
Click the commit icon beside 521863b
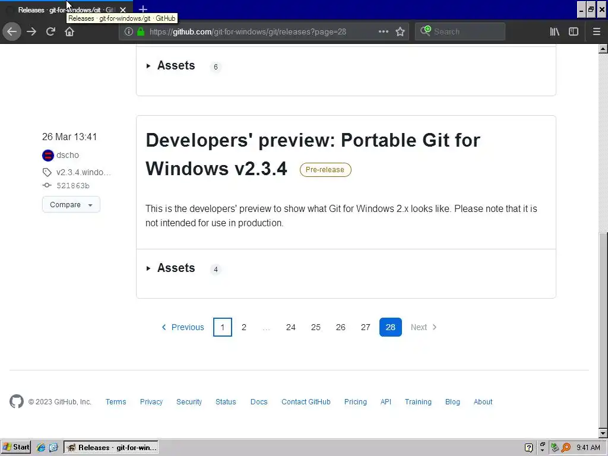tap(47, 185)
